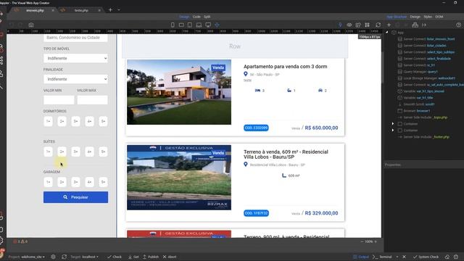Click the Publish button in the bottom bar
464x261 pixels.
[x=151, y=257]
